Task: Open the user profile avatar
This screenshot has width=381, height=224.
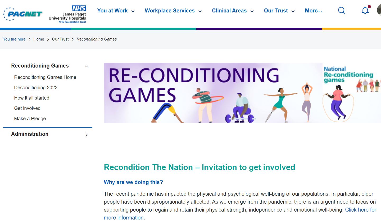Action: [x=379, y=11]
